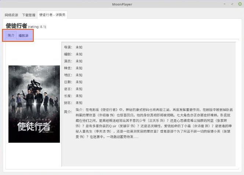The height and width of the screenshot is (175, 244).
Task: Click the (rating: 8.1) text
Action: tap(37, 27)
